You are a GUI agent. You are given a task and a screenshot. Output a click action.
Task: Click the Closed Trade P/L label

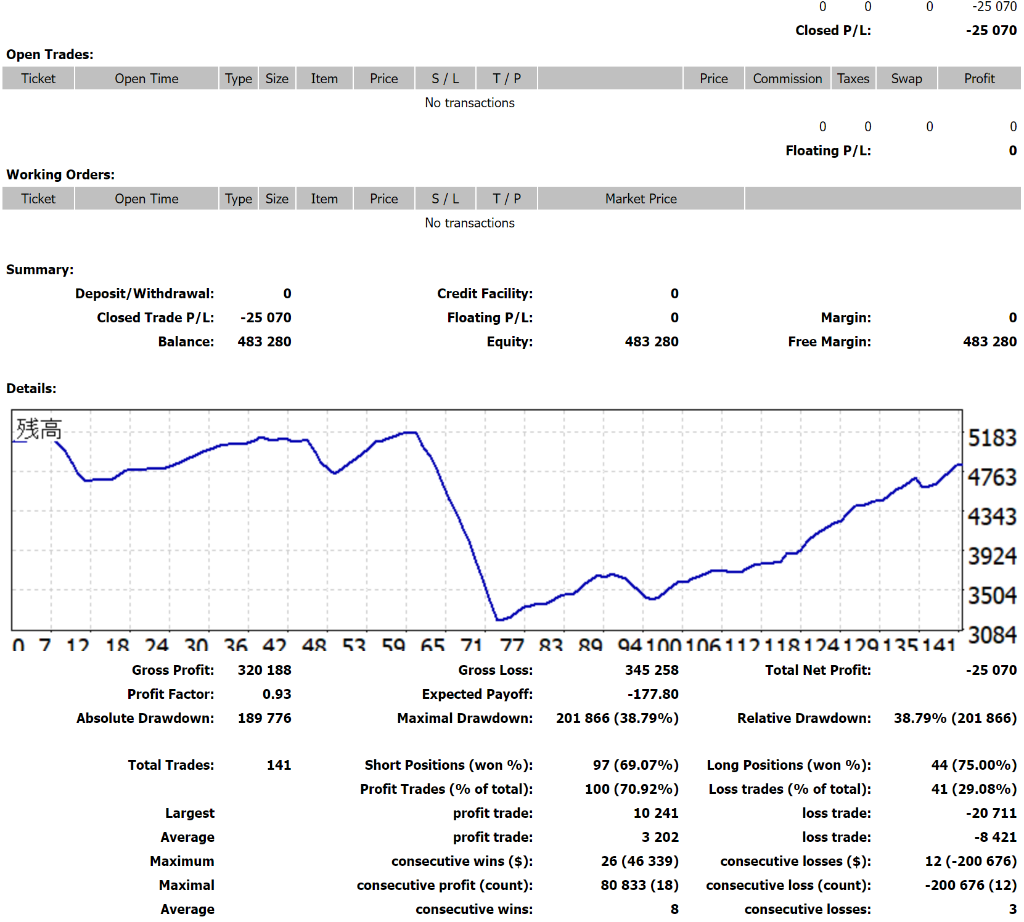click(x=155, y=317)
